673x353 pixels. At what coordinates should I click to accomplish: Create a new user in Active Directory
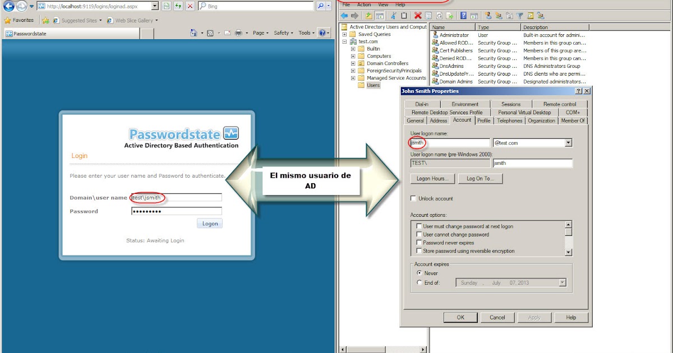(488, 15)
